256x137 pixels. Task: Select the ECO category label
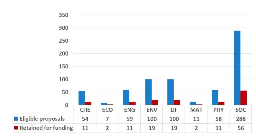coord(107,110)
